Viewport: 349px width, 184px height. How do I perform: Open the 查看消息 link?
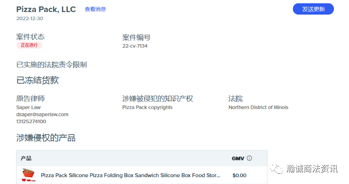(x=95, y=9)
